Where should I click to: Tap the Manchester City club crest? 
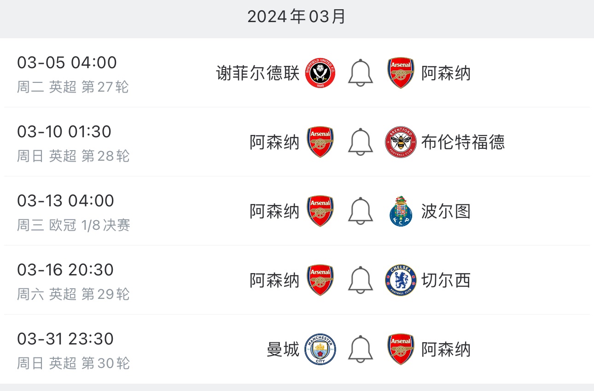320,349
